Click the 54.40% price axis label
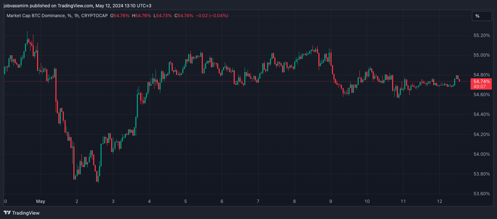 tap(481, 114)
